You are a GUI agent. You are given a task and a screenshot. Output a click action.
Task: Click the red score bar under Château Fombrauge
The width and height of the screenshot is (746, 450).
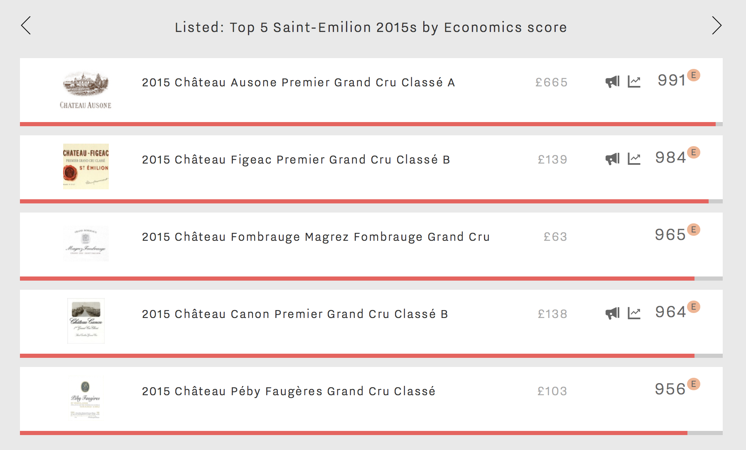pos(357,279)
